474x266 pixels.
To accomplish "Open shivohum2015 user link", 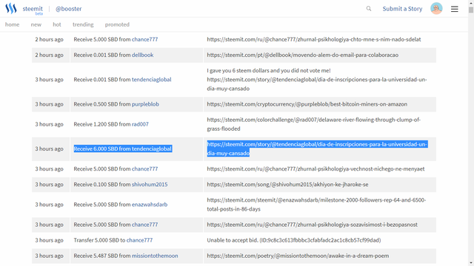I will point(150,184).
